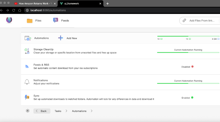
Task: Select the Storage CleanUp broom icon
Action: (27, 51)
